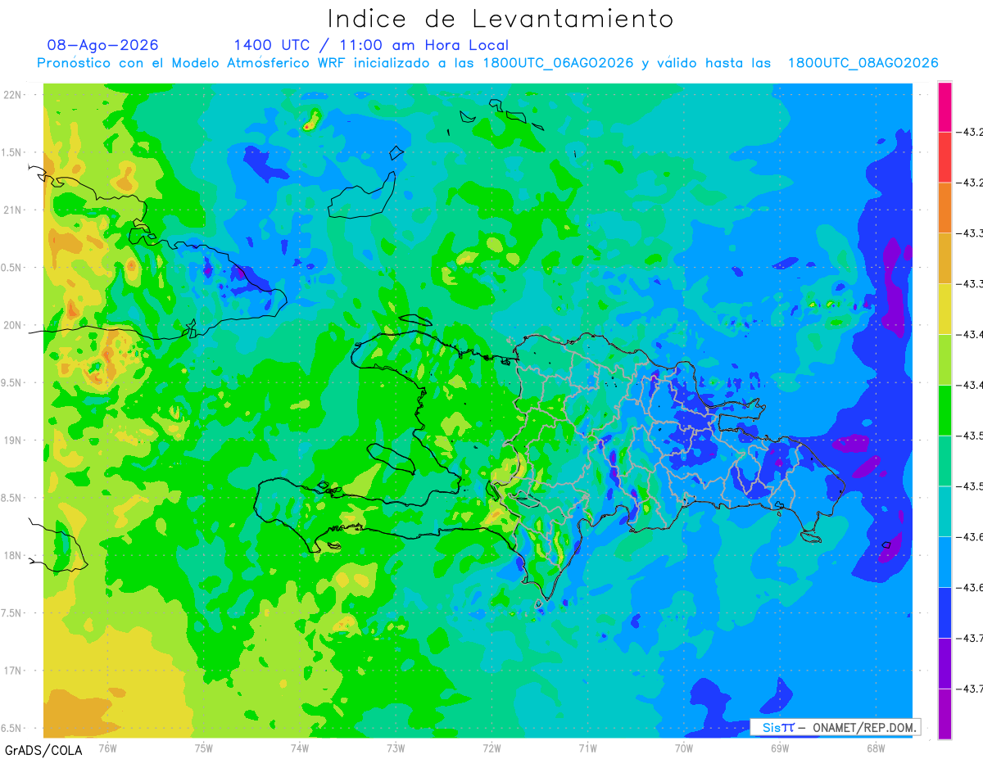Pick the yellow-green swatch in the color scale

(944, 359)
